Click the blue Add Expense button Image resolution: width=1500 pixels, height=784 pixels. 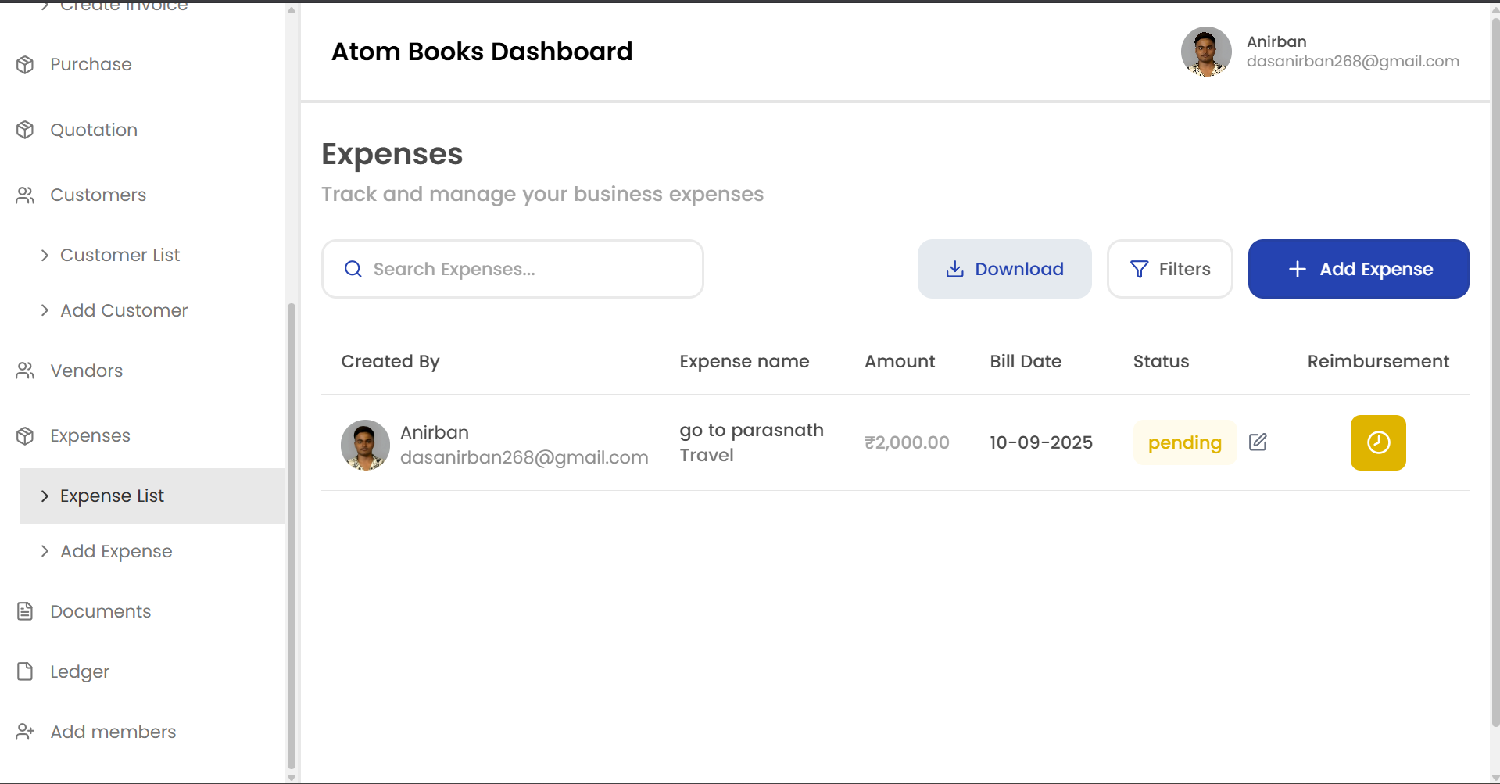[1358, 269]
